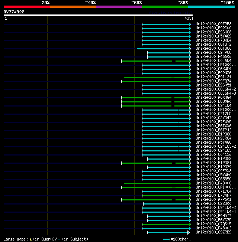The height and width of the screenshot is (242, 238).
Task: Select the UniRef100_Q94LW4 label
Action: point(213,105)
